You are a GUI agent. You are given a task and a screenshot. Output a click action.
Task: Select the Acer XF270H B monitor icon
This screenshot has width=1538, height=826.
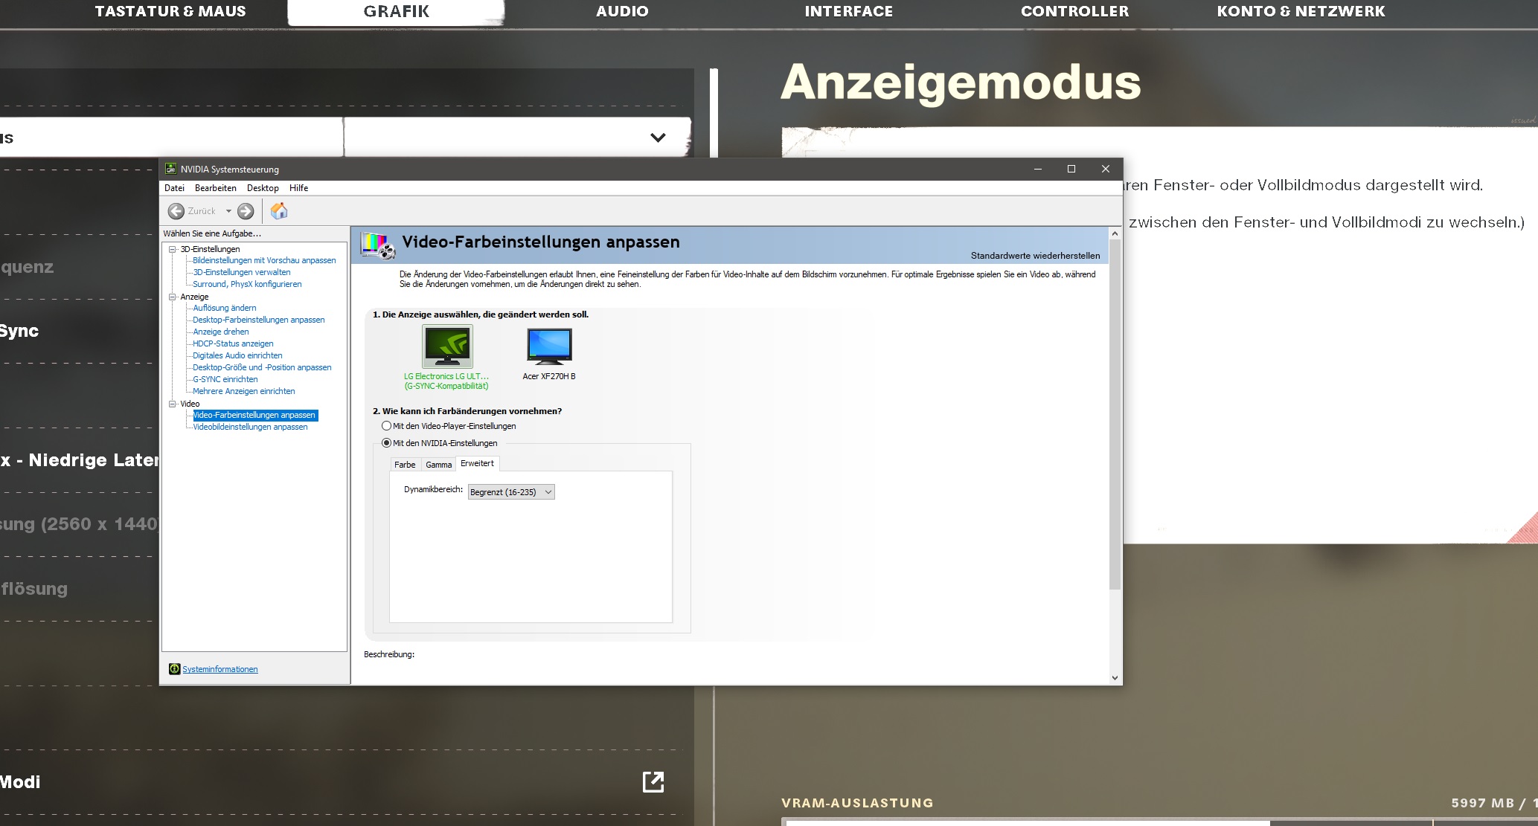[549, 346]
